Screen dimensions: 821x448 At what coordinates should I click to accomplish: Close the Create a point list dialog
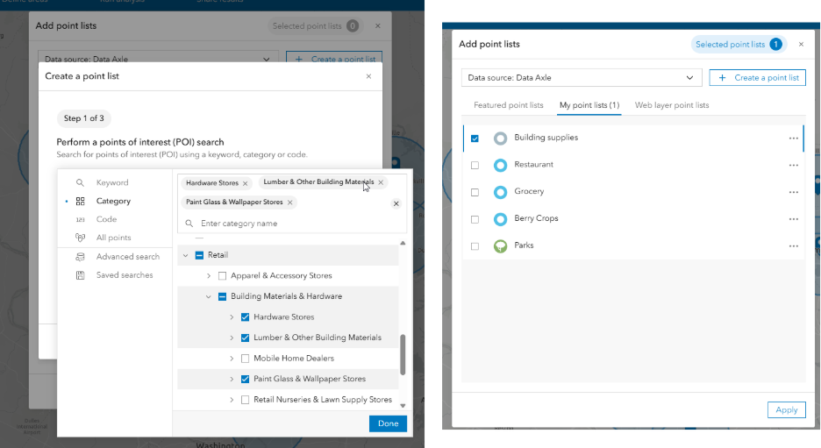(x=368, y=76)
